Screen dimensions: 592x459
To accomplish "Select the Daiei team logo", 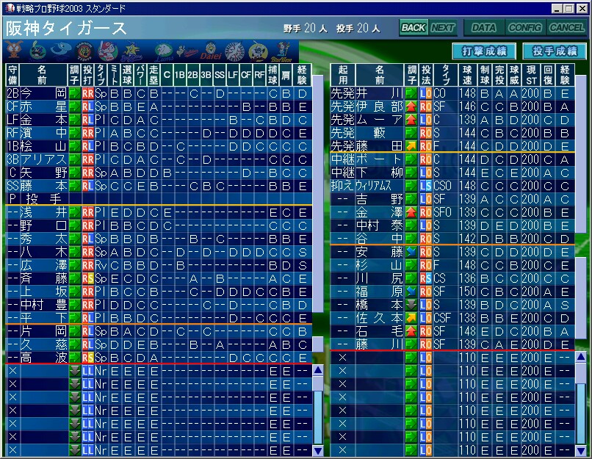I will point(210,51).
